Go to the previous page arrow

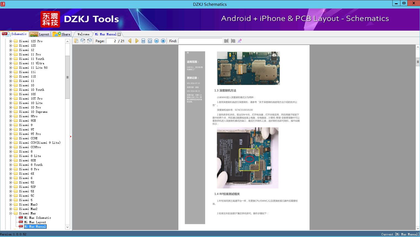coord(130,41)
